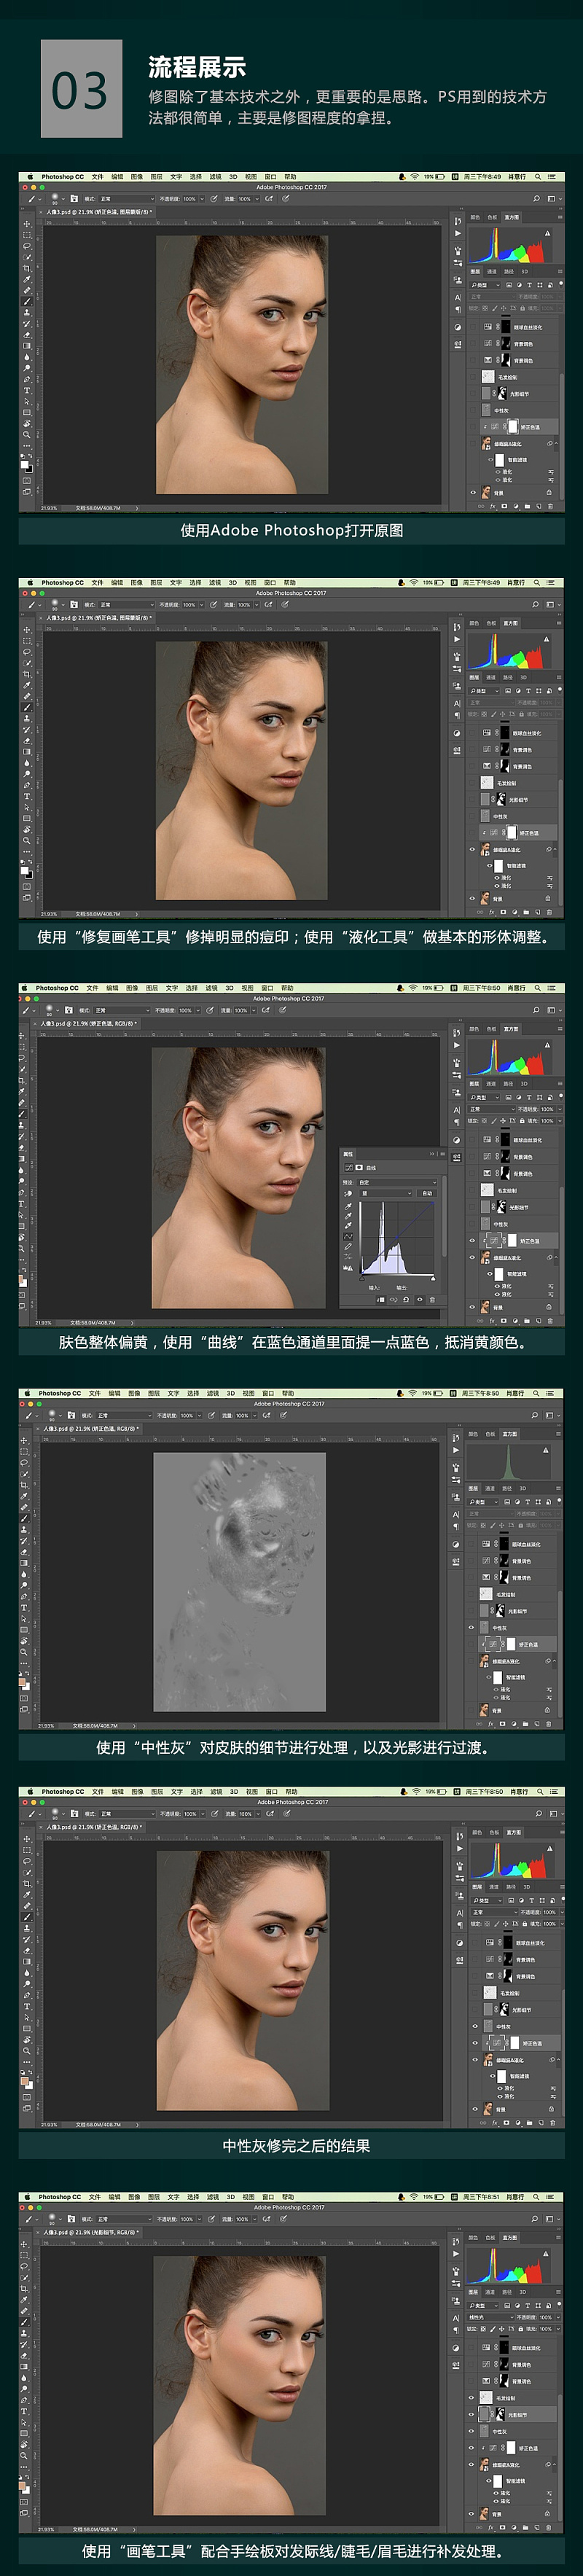Reset the curves adjustment in the 属性 panel
Image resolution: width=583 pixels, height=2576 pixels.
pos(406,1300)
